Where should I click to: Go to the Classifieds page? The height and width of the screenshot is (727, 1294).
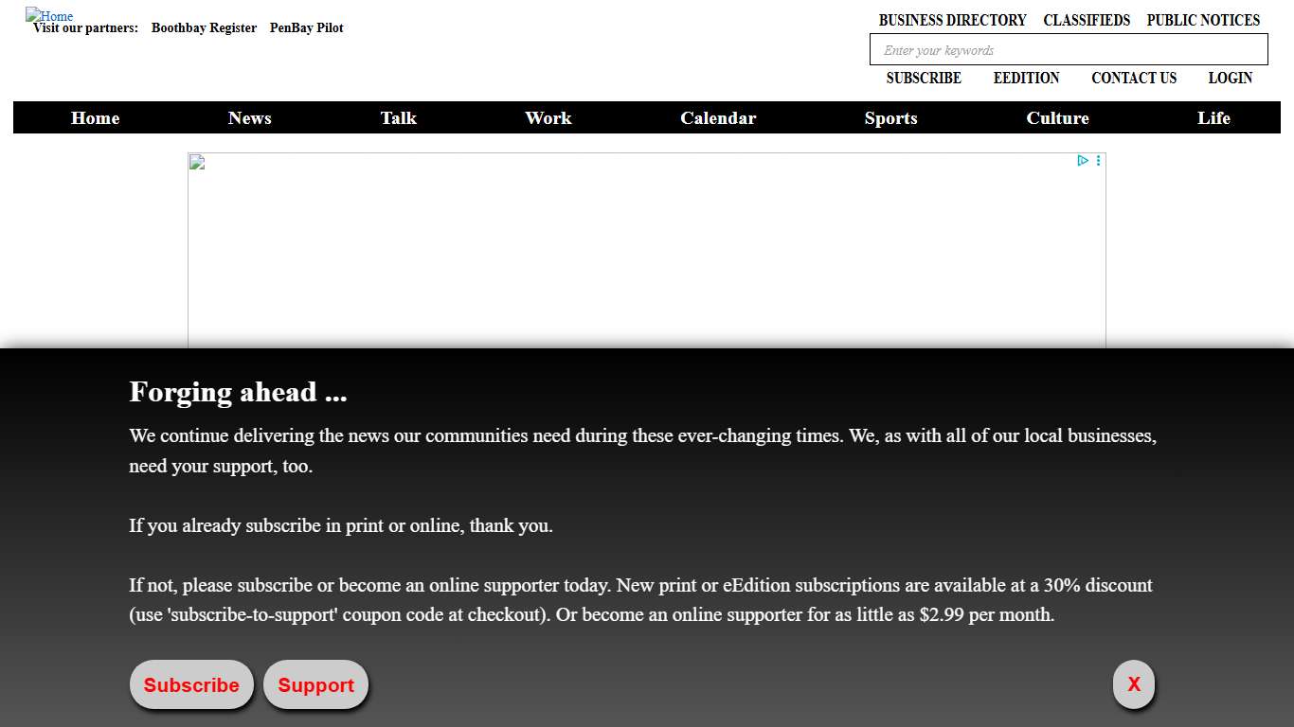click(x=1087, y=20)
